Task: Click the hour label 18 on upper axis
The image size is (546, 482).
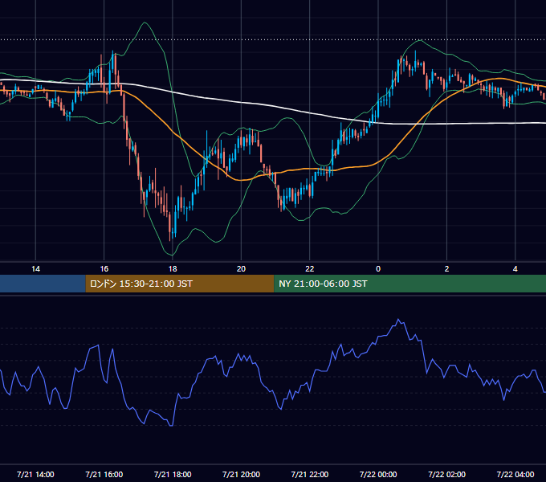Action: point(173,269)
